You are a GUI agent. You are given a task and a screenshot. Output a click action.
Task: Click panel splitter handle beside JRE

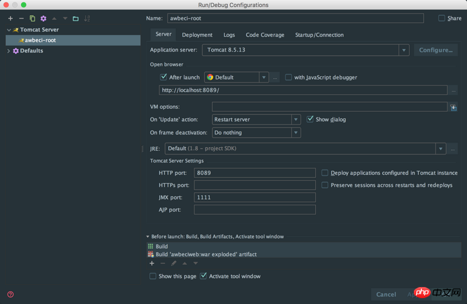tap(142, 149)
